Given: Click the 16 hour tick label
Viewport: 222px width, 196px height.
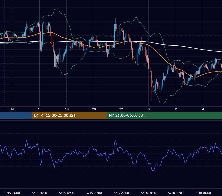Looking at the screenshot, I should 40,109.
